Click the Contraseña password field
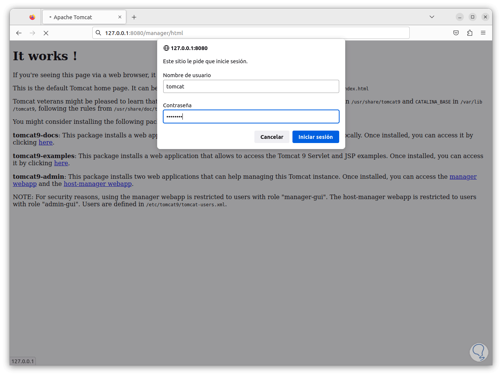This screenshot has height=376, width=502. click(x=251, y=117)
